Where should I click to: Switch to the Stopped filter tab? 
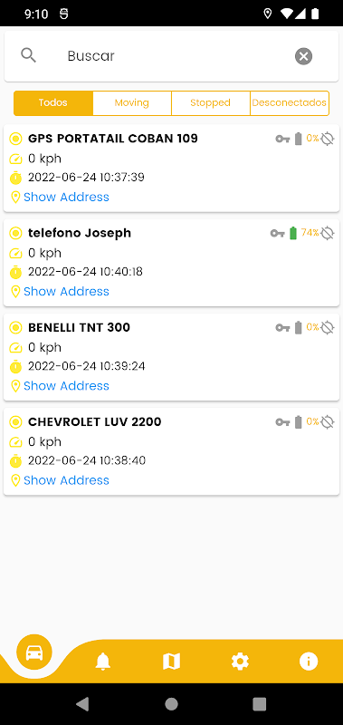[211, 102]
